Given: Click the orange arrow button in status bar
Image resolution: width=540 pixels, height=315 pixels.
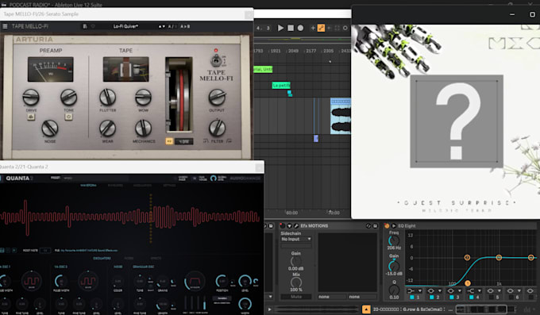Looking at the screenshot, I should click(366, 309).
